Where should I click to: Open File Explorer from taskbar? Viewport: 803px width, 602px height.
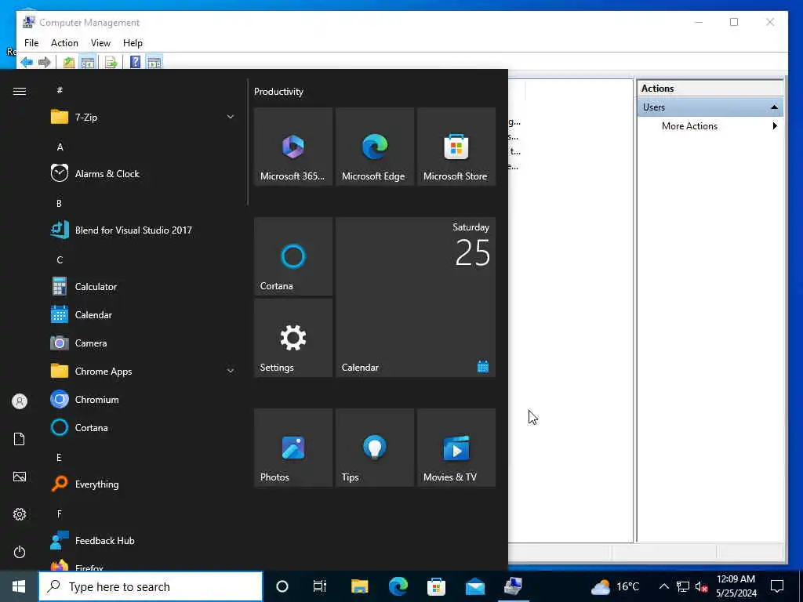359,586
